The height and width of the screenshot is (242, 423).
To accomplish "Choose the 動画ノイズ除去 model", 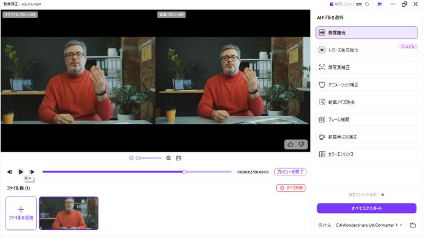I will pos(366,102).
